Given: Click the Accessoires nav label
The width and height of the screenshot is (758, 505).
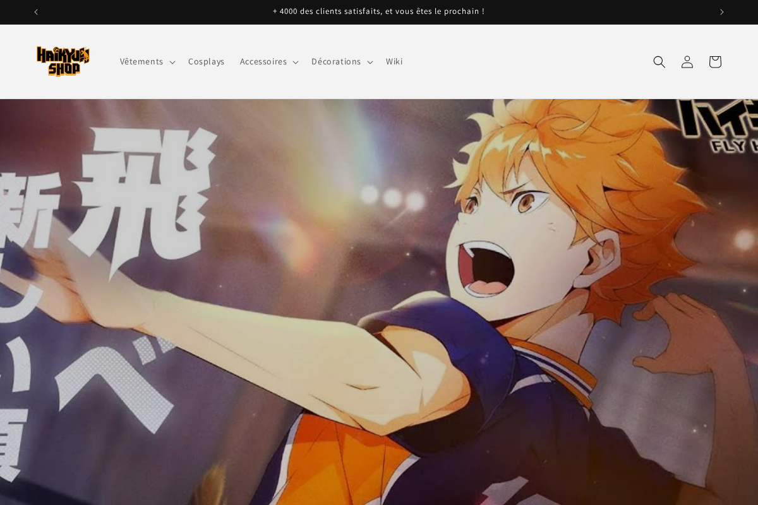Looking at the screenshot, I should [263, 61].
